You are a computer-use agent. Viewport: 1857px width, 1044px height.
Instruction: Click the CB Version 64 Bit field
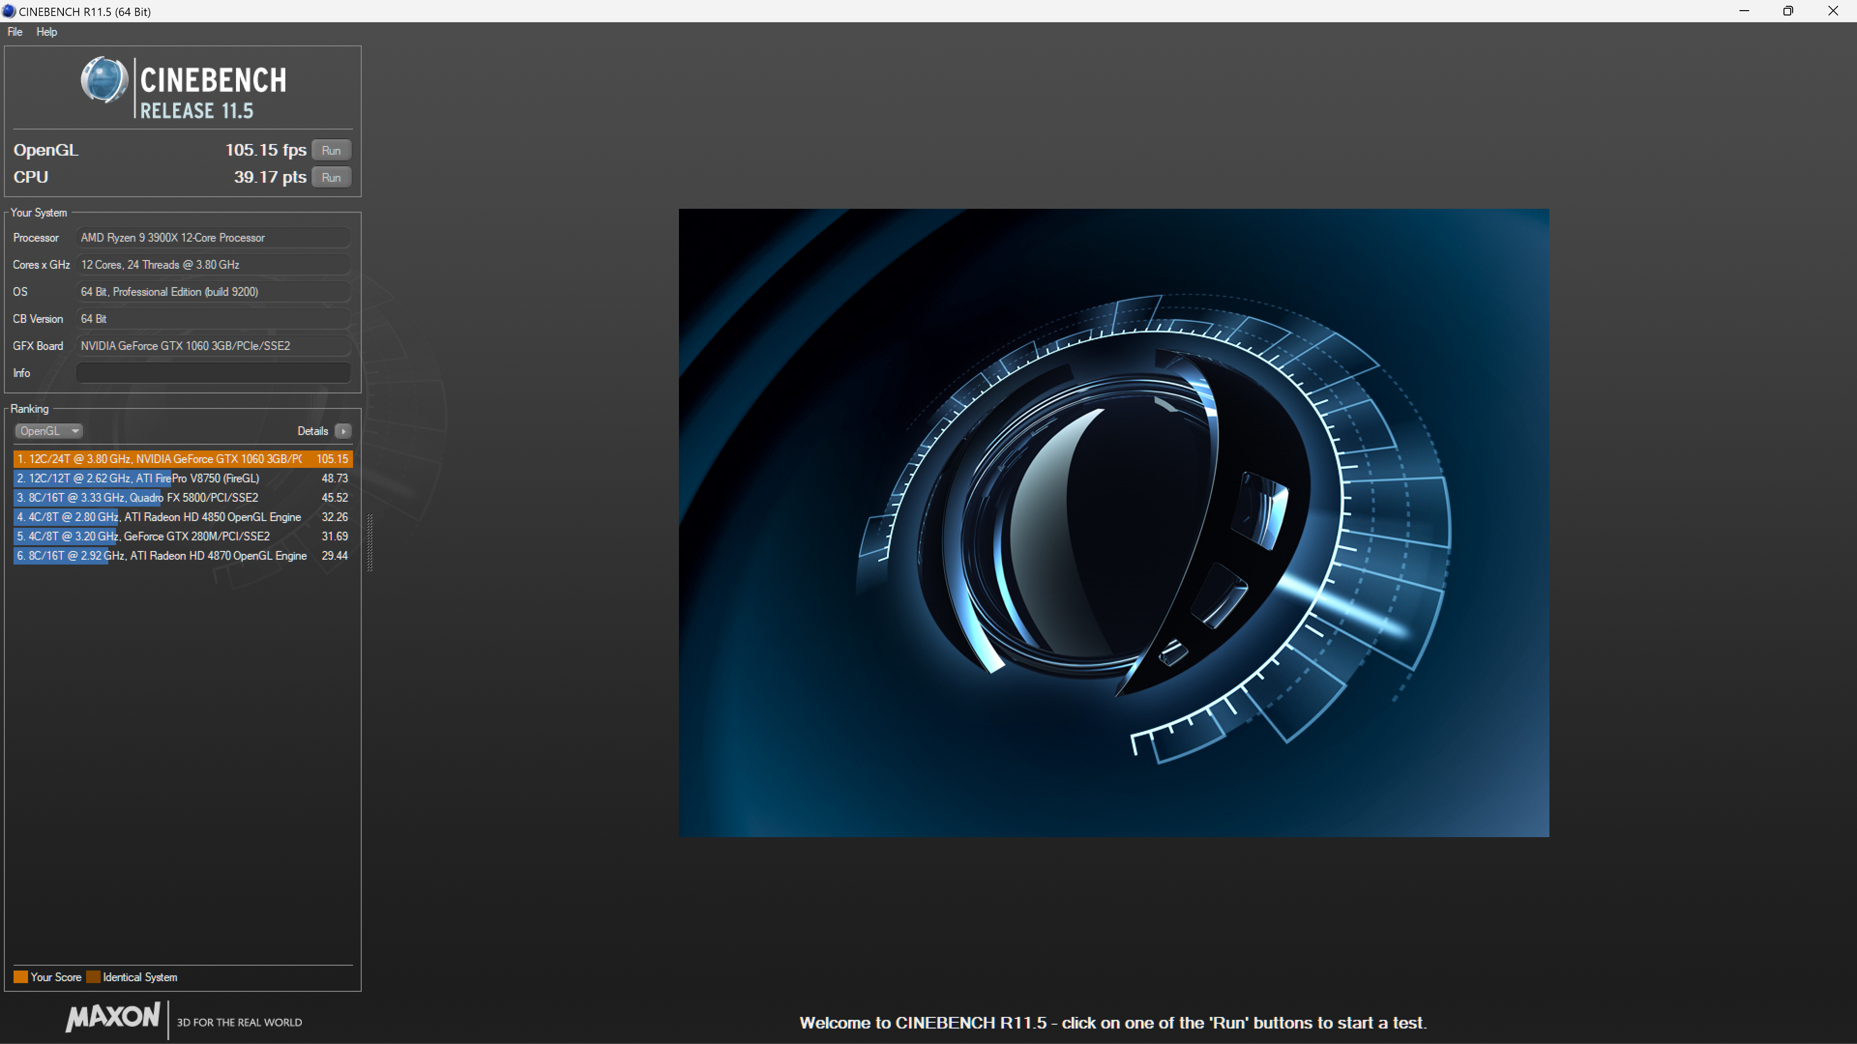click(213, 319)
